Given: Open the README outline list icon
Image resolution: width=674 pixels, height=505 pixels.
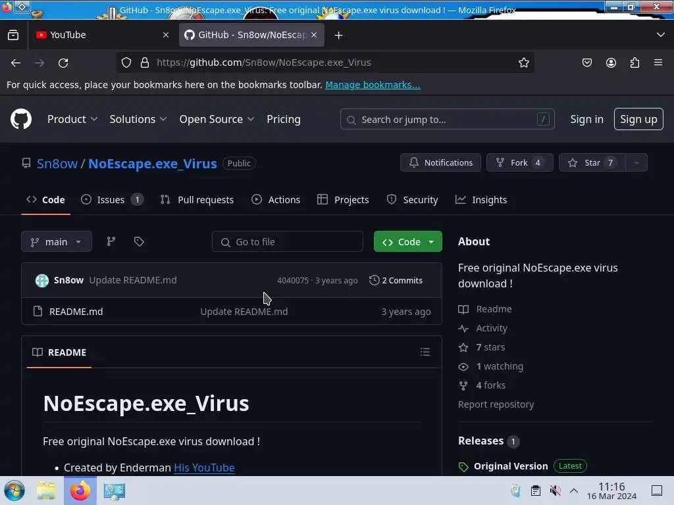Looking at the screenshot, I should (425, 352).
